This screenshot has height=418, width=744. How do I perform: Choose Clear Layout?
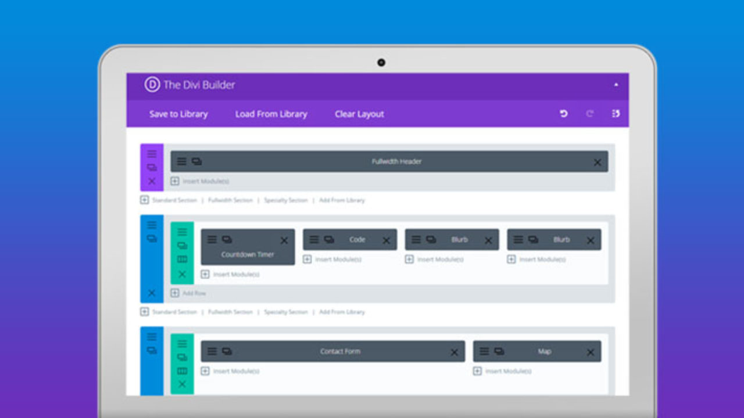click(359, 114)
